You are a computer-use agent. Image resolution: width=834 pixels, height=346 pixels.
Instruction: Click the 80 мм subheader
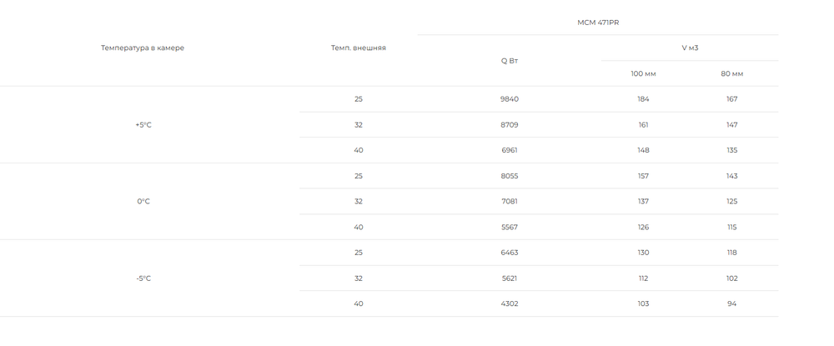click(x=732, y=73)
